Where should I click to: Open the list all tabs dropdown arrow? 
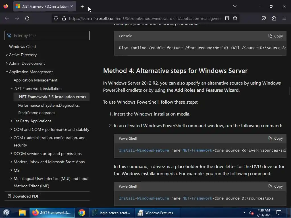[234, 6]
